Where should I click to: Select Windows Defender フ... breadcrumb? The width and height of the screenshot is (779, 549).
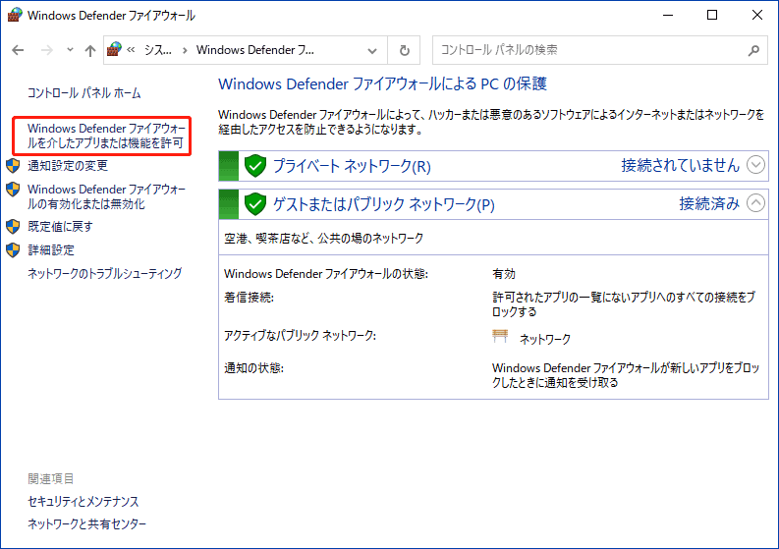254,50
